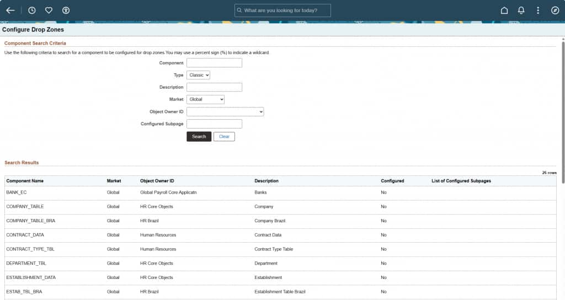Select the CONTRACT_TYPE_TBL component
The width and height of the screenshot is (565, 300).
click(x=30, y=249)
